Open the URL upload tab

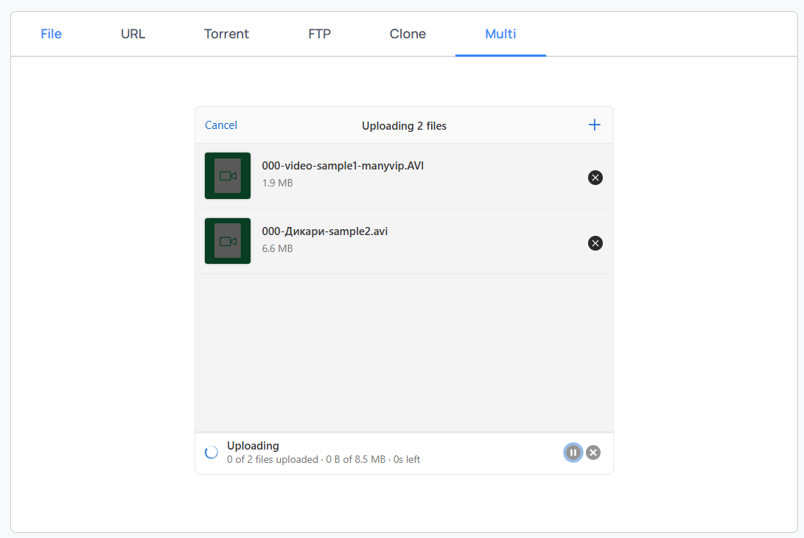133,33
